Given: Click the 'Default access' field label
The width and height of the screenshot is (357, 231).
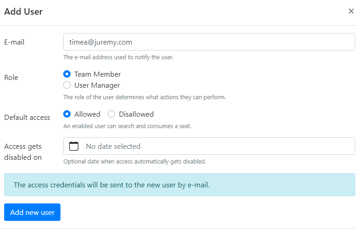Looking at the screenshot, I should point(27,118).
